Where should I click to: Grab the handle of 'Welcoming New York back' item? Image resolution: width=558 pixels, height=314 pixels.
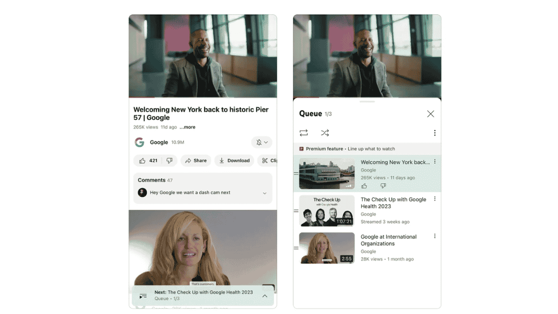click(x=296, y=174)
